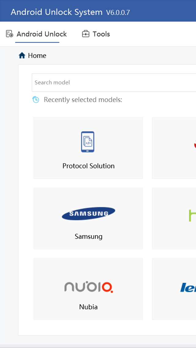Open the Tools tab

point(101,34)
